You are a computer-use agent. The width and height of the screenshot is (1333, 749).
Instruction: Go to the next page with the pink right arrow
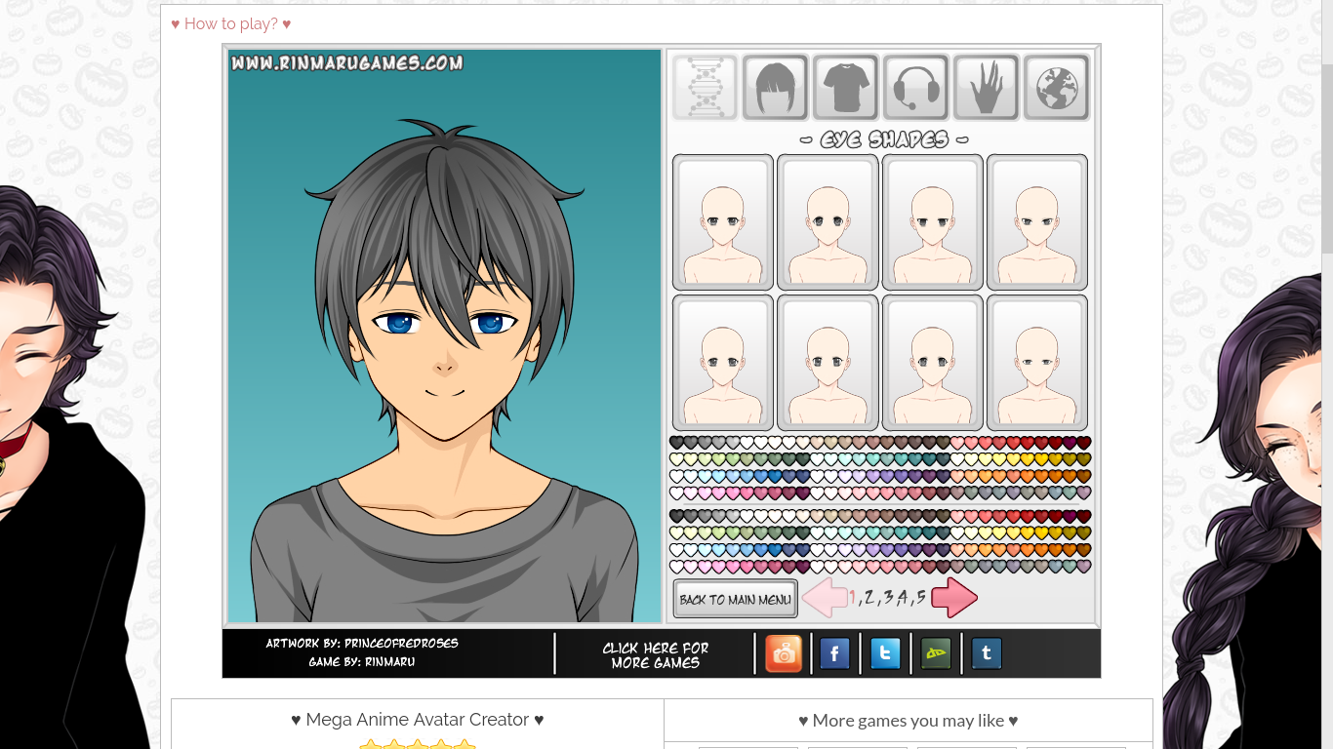pyautogui.click(x=954, y=598)
